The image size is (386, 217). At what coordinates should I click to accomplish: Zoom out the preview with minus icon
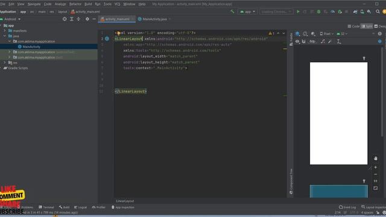tap(375, 174)
